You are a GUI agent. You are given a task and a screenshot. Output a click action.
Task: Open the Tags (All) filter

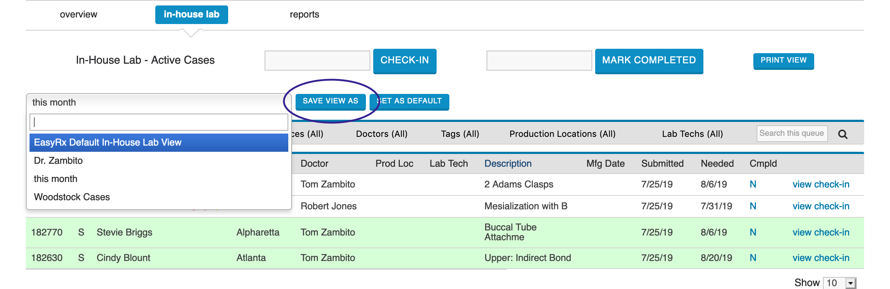(460, 134)
